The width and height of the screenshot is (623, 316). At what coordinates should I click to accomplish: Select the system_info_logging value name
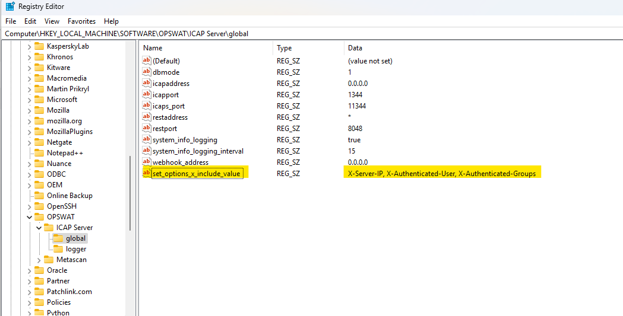point(185,140)
